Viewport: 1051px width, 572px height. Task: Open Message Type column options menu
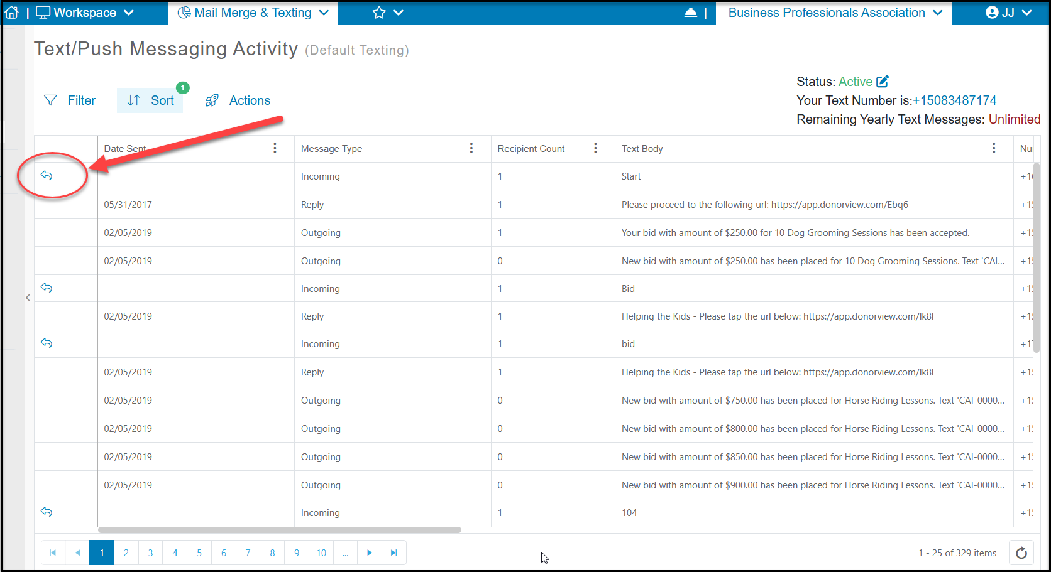471,148
